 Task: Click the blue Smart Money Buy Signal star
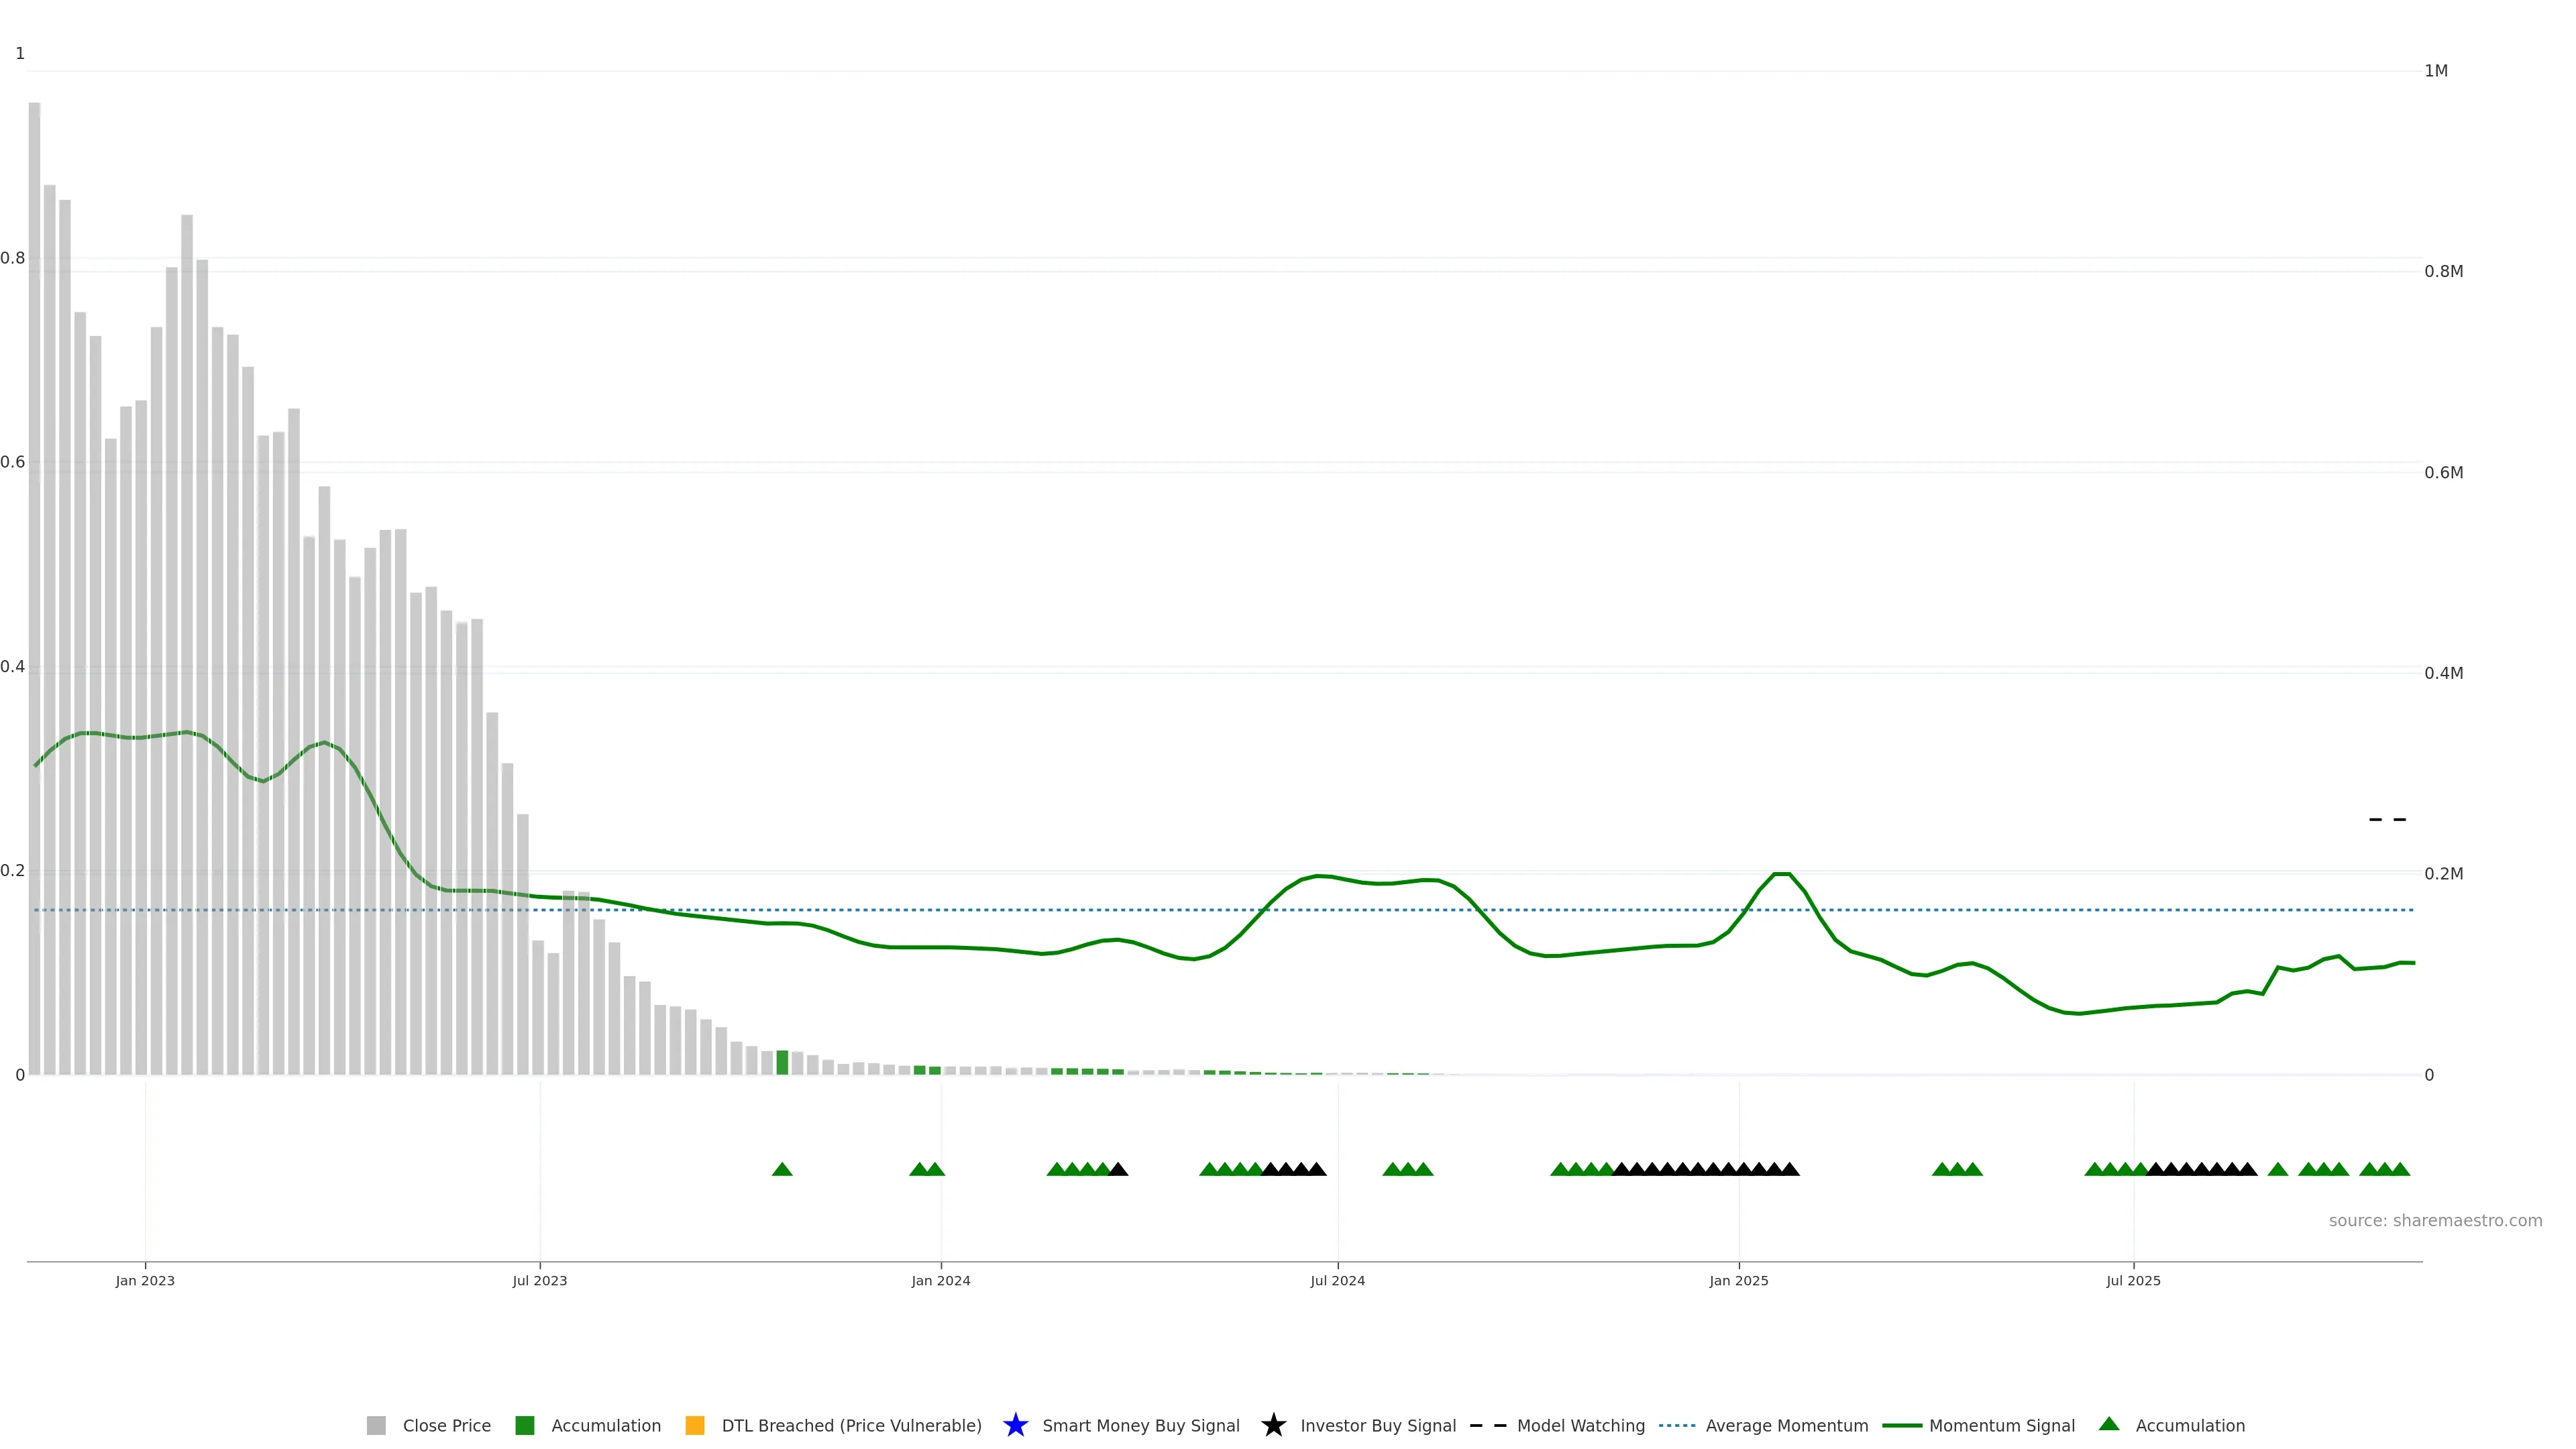point(1015,1425)
